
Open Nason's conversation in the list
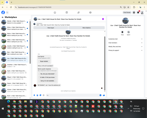click(x=15, y=84)
